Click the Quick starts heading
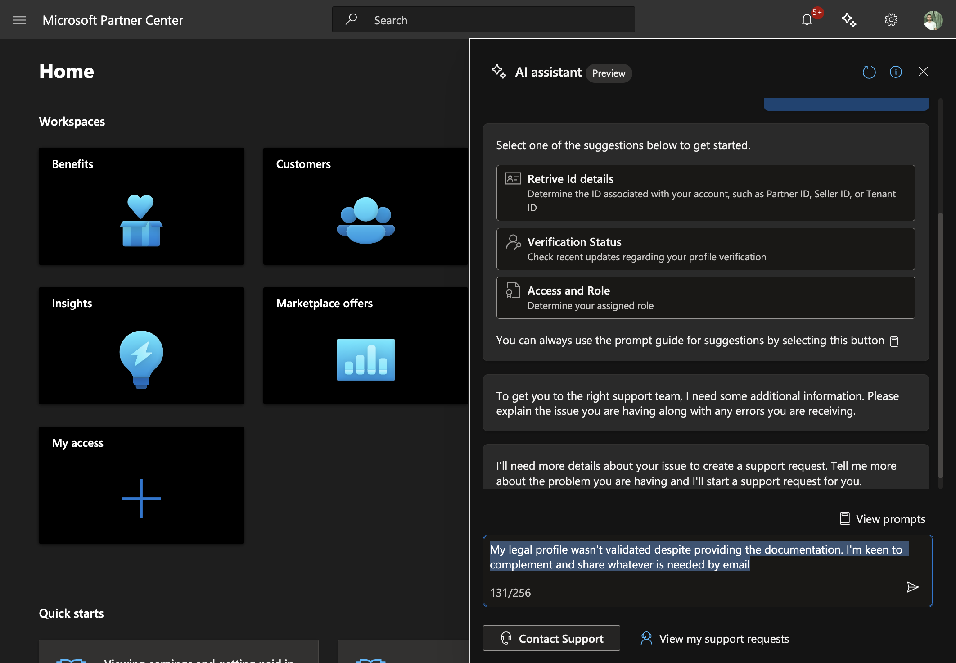Image resolution: width=956 pixels, height=663 pixels. 71,613
